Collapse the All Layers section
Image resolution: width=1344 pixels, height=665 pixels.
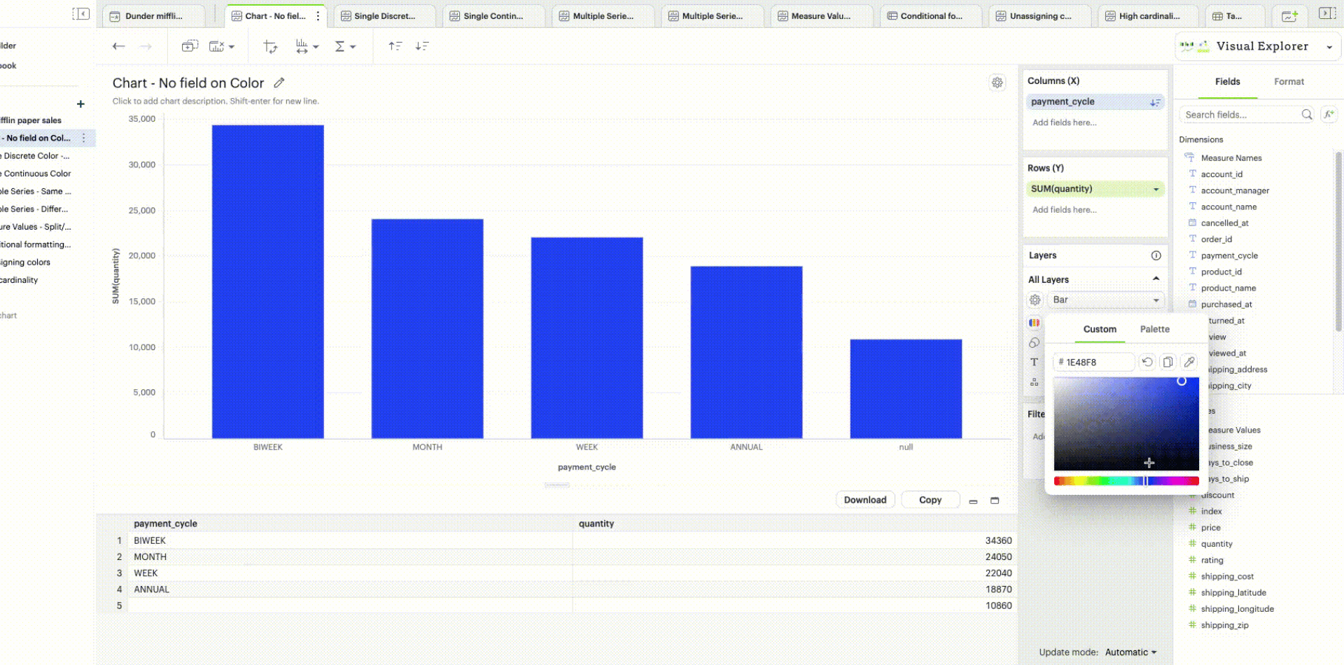[x=1156, y=279]
